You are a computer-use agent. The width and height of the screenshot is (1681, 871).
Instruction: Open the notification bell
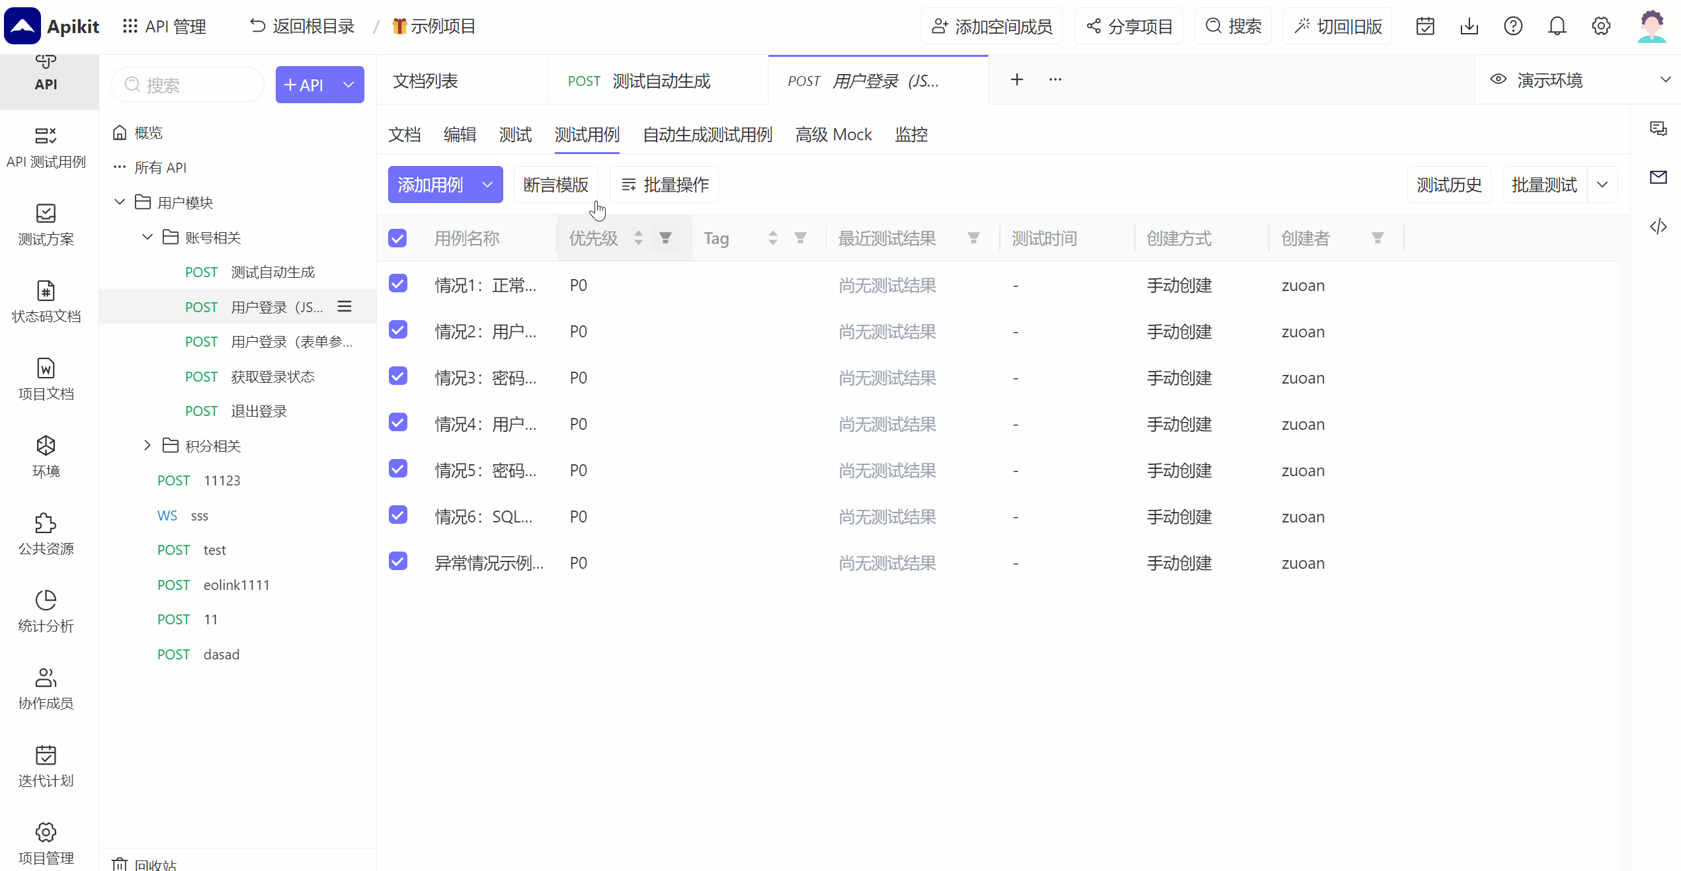pos(1557,26)
